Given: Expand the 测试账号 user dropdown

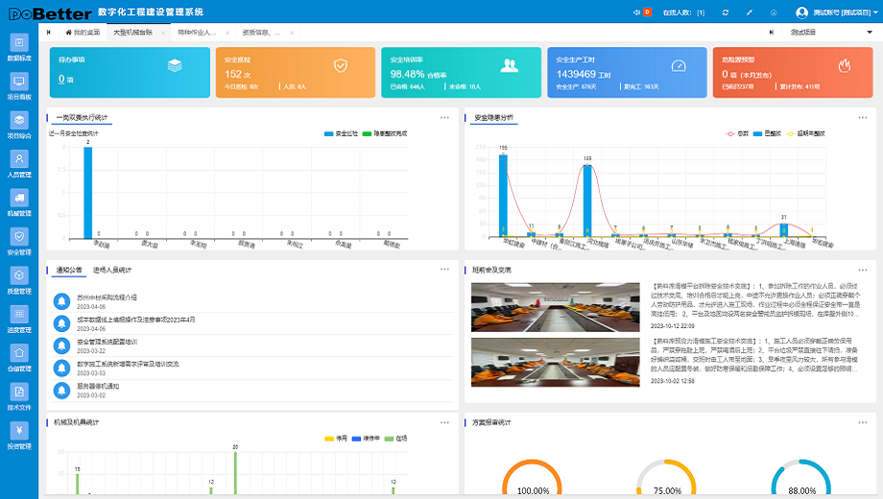Looking at the screenshot, I should coord(837,12).
